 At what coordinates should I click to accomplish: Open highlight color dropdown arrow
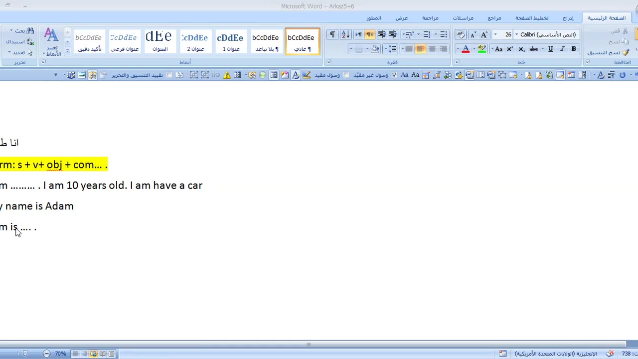[474, 49]
